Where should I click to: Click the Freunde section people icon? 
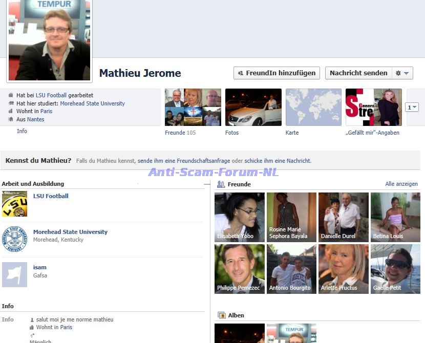pyautogui.click(x=221, y=184)
